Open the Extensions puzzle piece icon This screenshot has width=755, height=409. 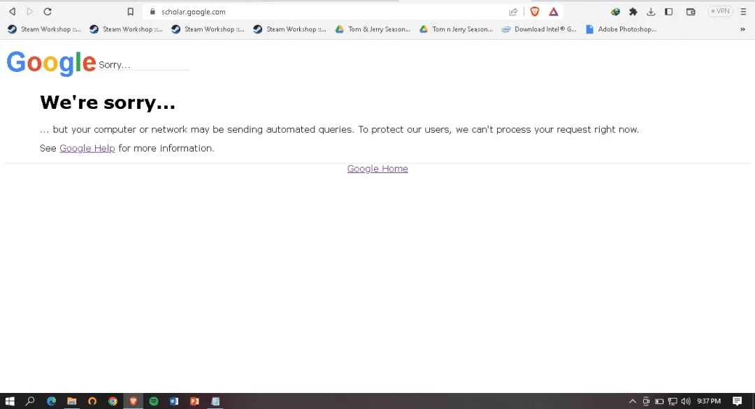633,12
